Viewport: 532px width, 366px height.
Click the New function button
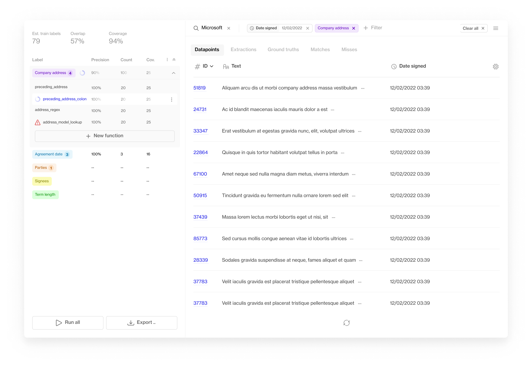(x=105, y=136)
